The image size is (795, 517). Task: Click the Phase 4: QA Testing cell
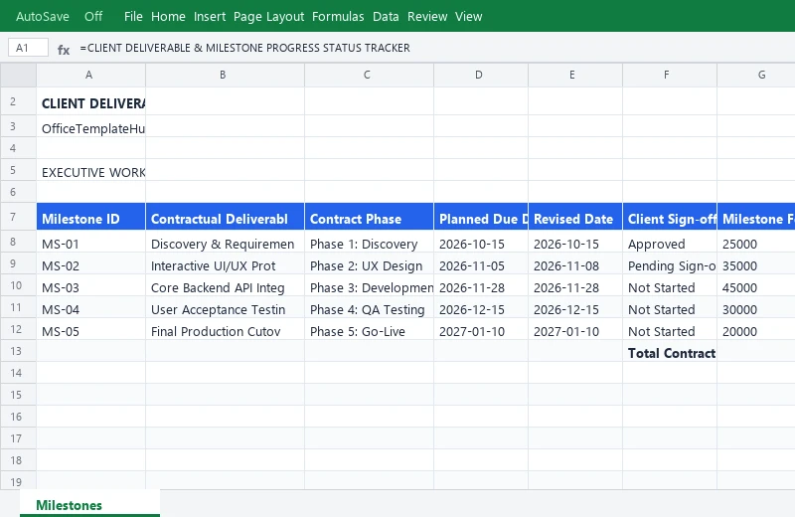point(369,309)
